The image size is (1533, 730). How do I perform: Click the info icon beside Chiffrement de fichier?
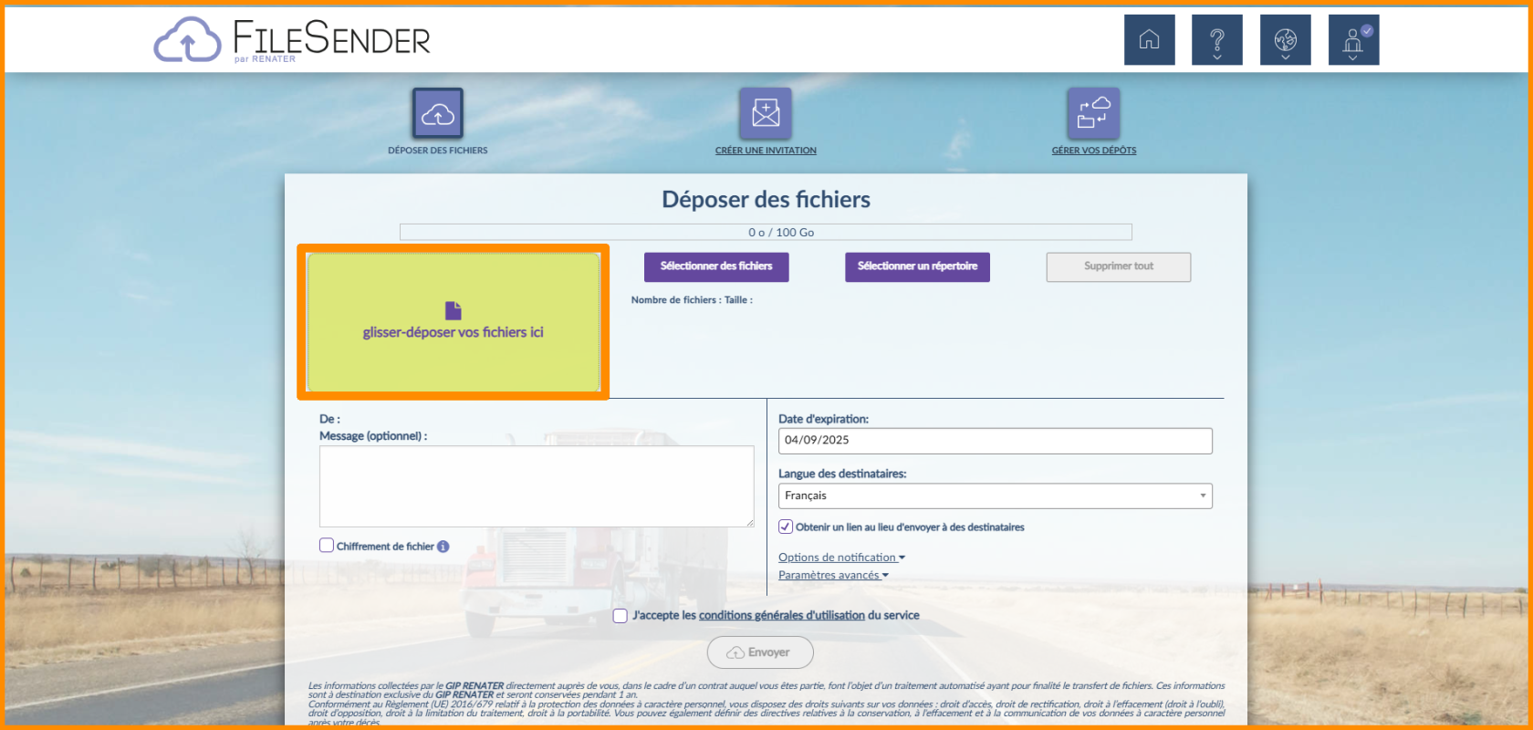point(443,547)
